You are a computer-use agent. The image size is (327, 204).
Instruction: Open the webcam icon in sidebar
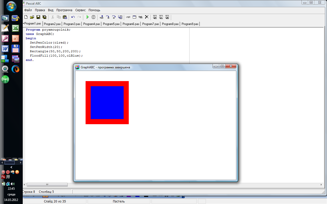click(x=5, y=69)
